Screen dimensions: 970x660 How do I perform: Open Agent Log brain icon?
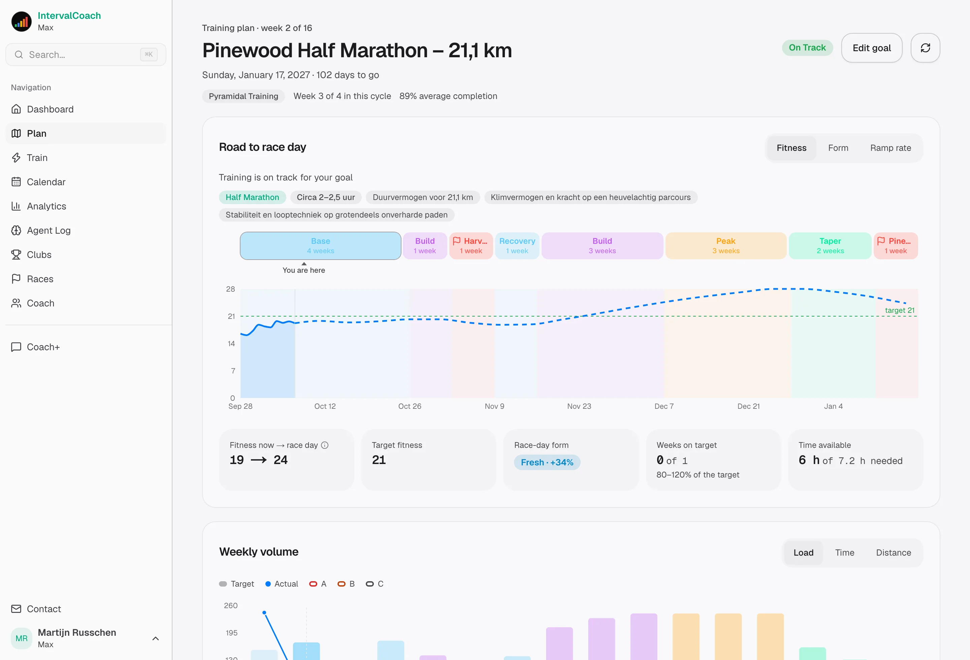pyautogui.click(x=16, y=230)
